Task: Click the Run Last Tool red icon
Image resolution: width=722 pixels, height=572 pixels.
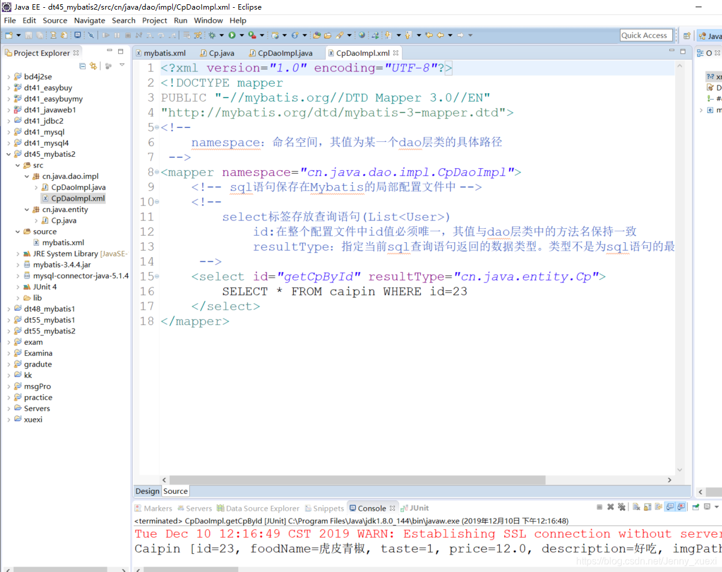Action: click(x=252, y=35)
